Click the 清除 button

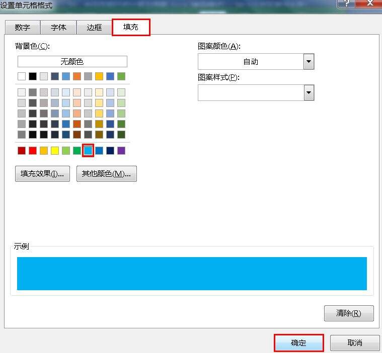(349, 313)
